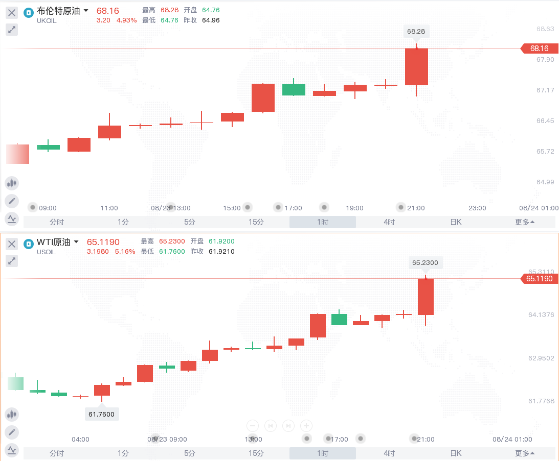Select the pencil drawing tool in Brent panel

(12, 201)
